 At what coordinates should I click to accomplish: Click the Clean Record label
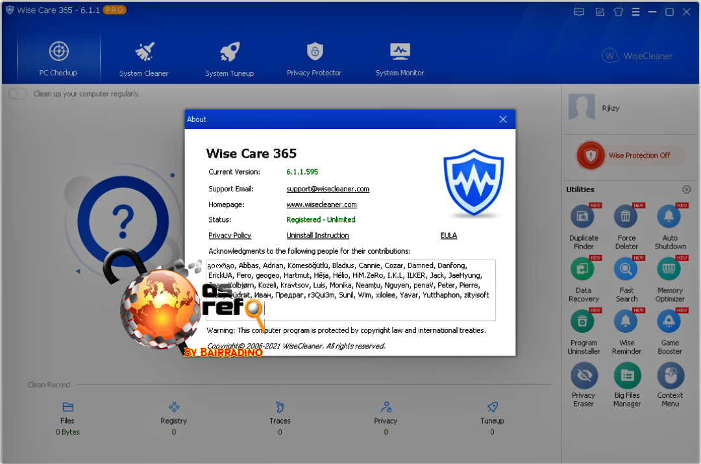pos(49,385)
